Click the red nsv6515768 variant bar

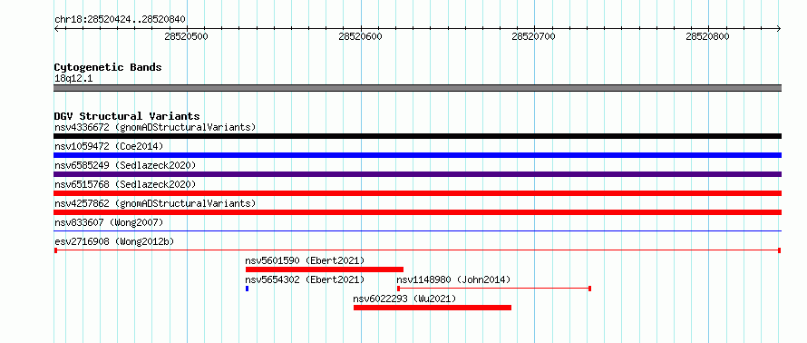click(x=417, y=193)
